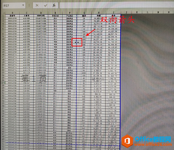Click the 金额 header cell in row 1
Screen dimensions: 174x150
(98, 16)
